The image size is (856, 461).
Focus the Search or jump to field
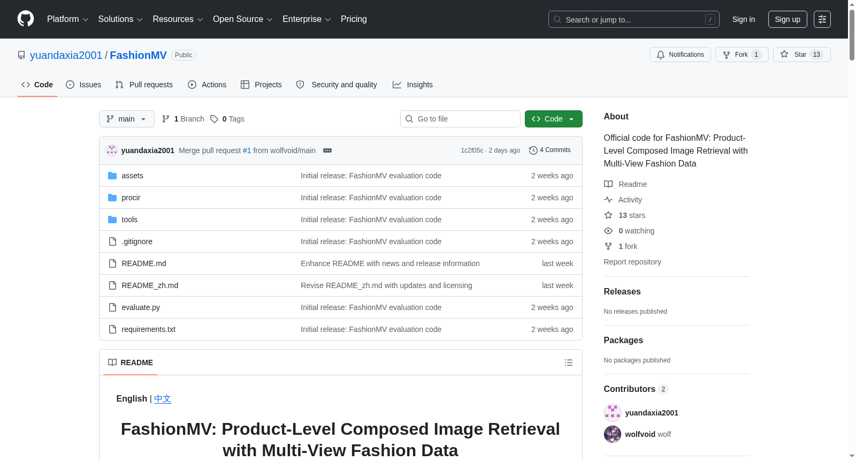pos(633,19)
